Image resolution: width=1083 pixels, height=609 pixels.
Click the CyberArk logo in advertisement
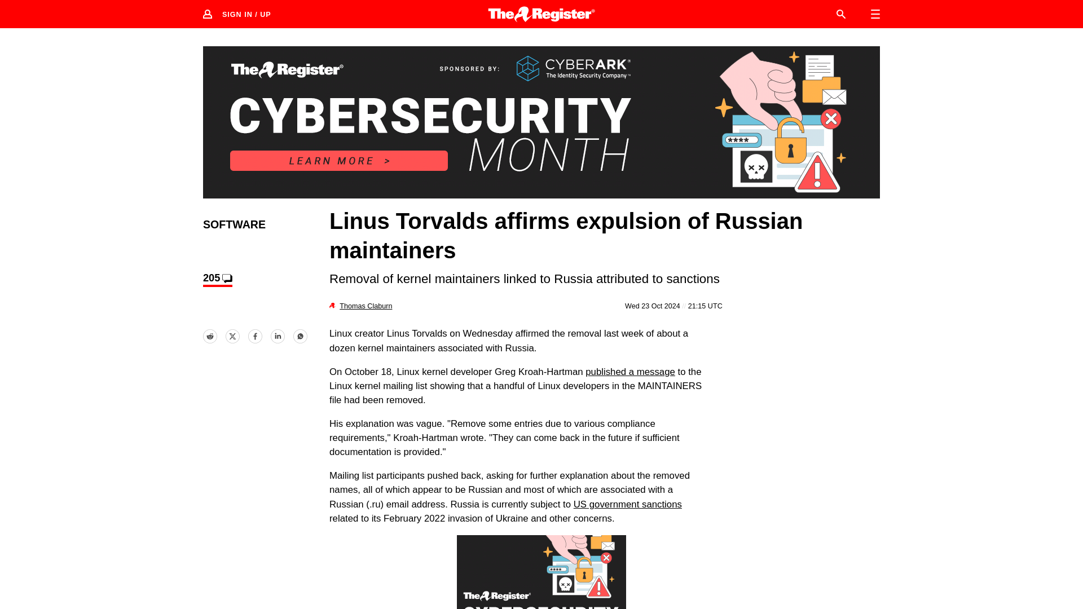574,68
